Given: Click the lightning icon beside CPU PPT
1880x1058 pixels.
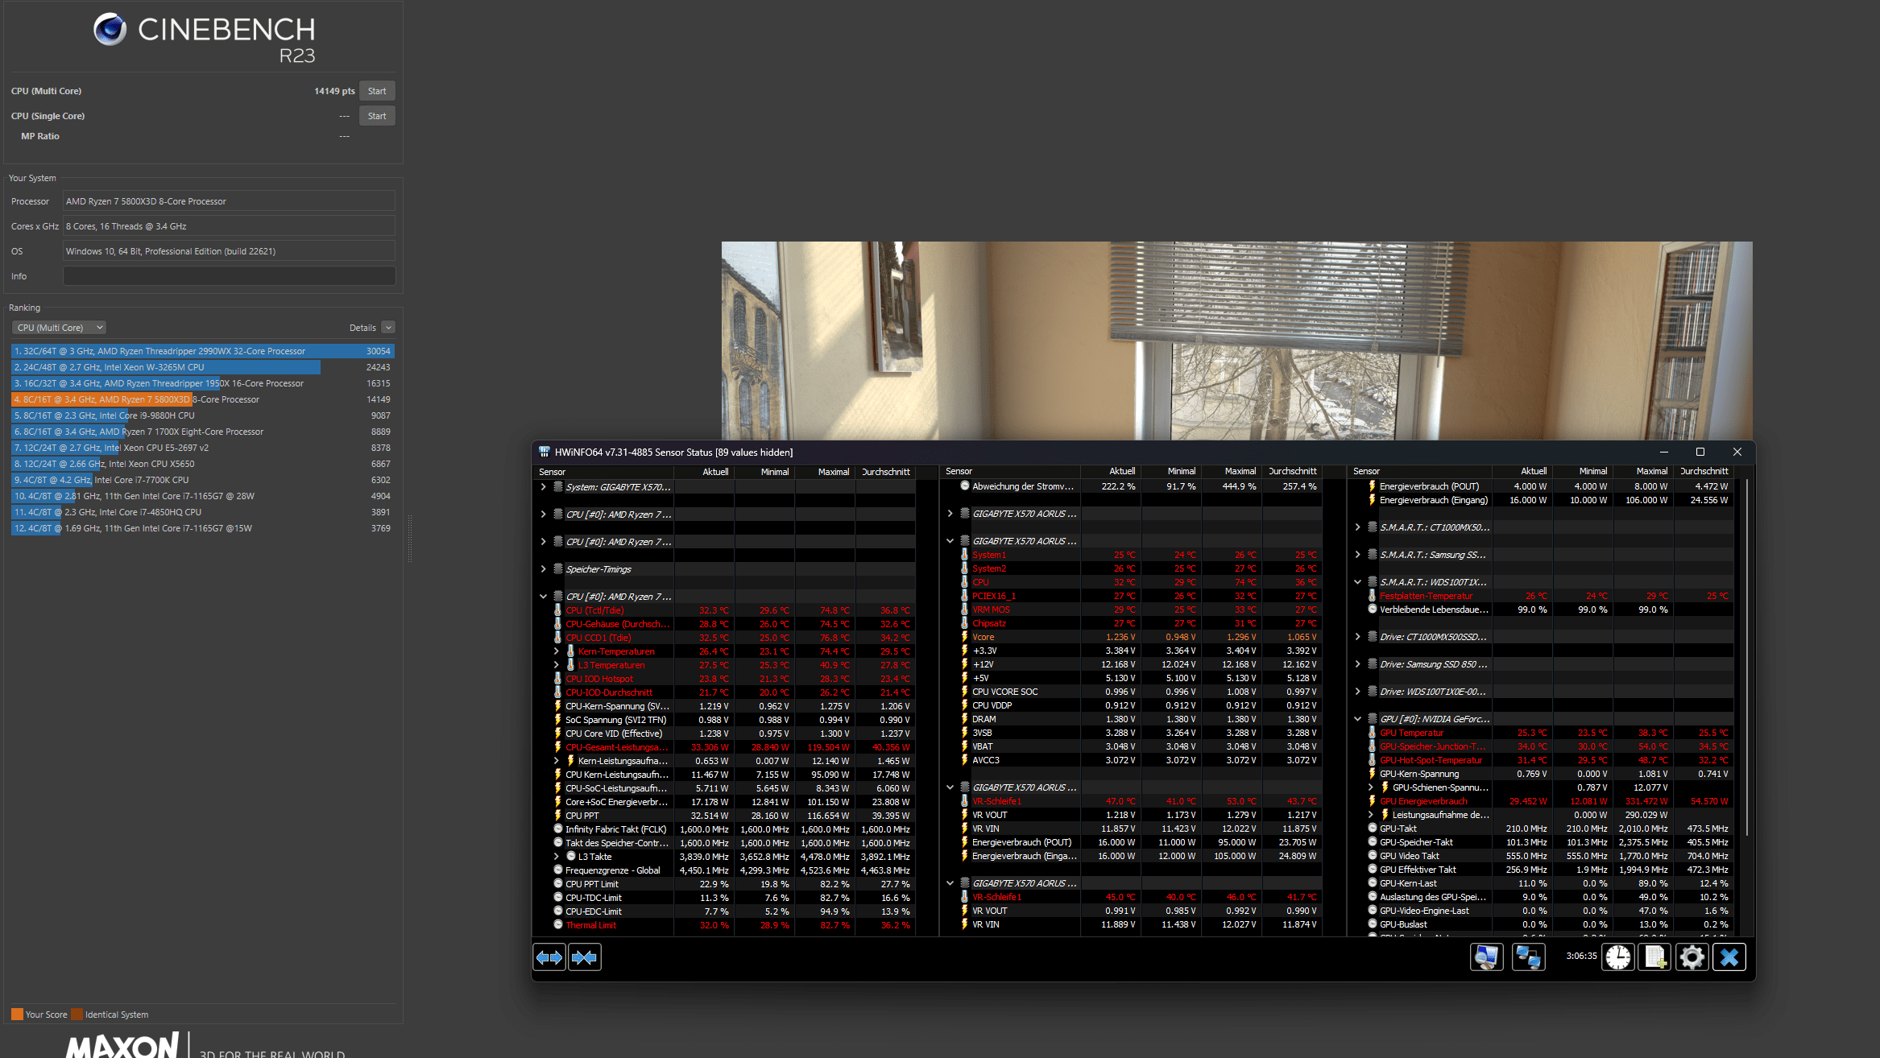Looking at the screenshot, I should [x=557, y=815].
